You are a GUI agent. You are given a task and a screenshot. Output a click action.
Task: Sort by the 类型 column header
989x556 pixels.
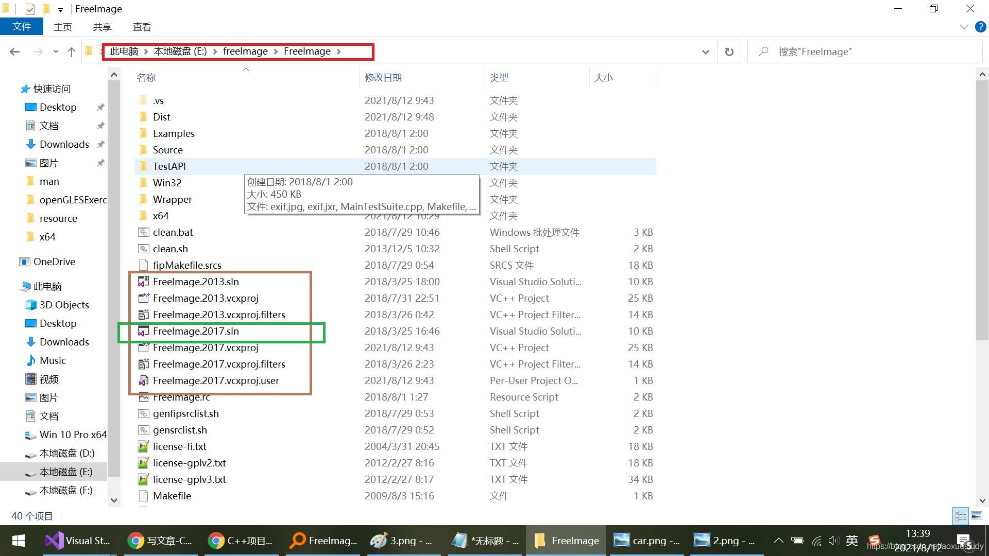coord(499,77)
